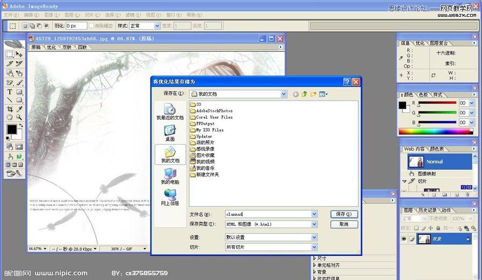Open the 文件名 dropdown arrow
The height and width of the screenshot is (280, 482).
click(314, 214)
